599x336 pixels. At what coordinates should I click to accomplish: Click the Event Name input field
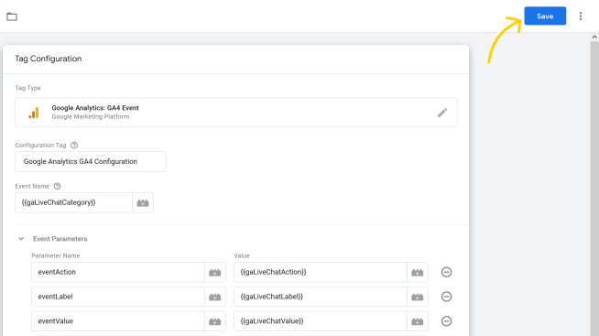[73, 202]
